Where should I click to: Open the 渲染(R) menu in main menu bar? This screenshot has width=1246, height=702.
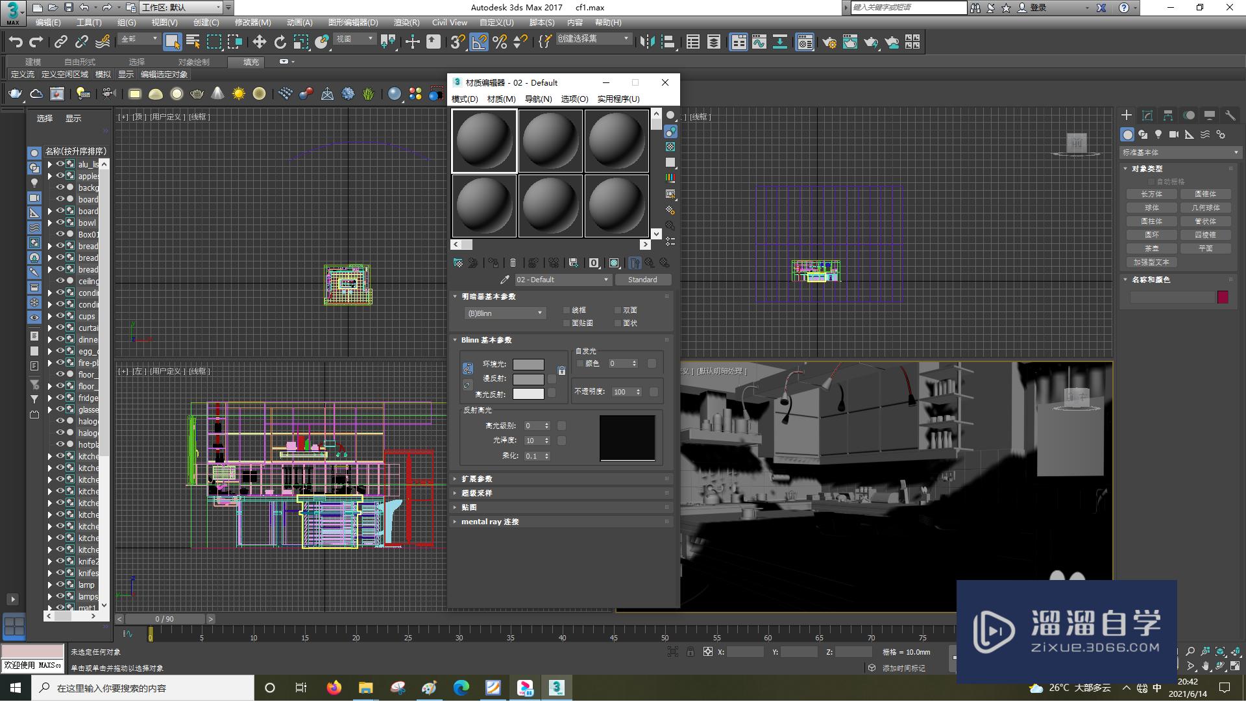point(406,23)
